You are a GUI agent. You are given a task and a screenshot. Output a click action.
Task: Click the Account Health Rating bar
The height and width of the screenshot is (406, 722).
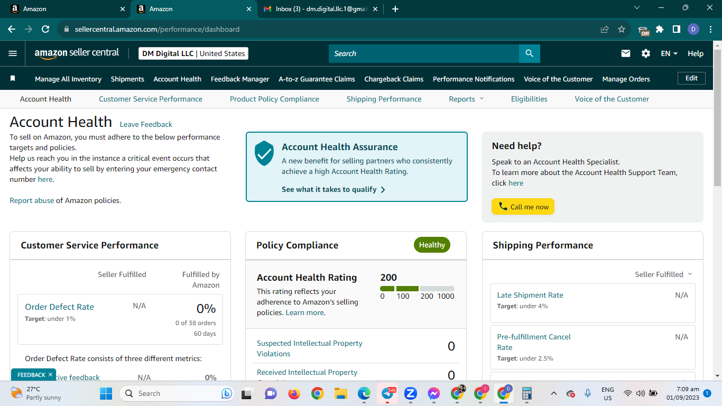pos(417,289)
